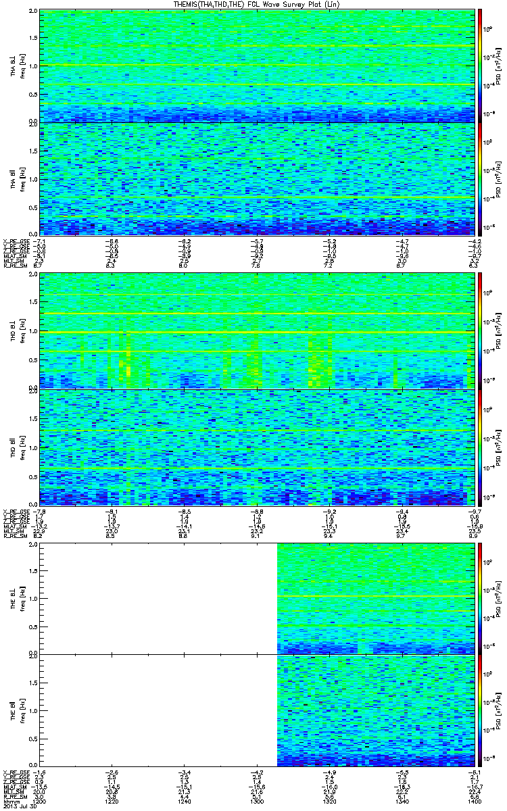The height and width of the screenshot is (811, 507).
Task: Click the "hhmm" time axis label
Action: tap(11, 801)
